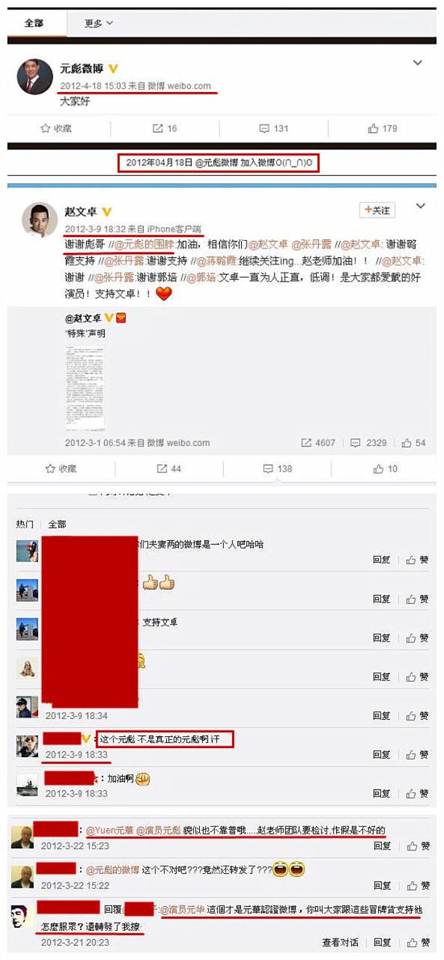Expand chevron menu on 元彪微博 post
This screenshot has height=960, width=444.
point(417,63)
